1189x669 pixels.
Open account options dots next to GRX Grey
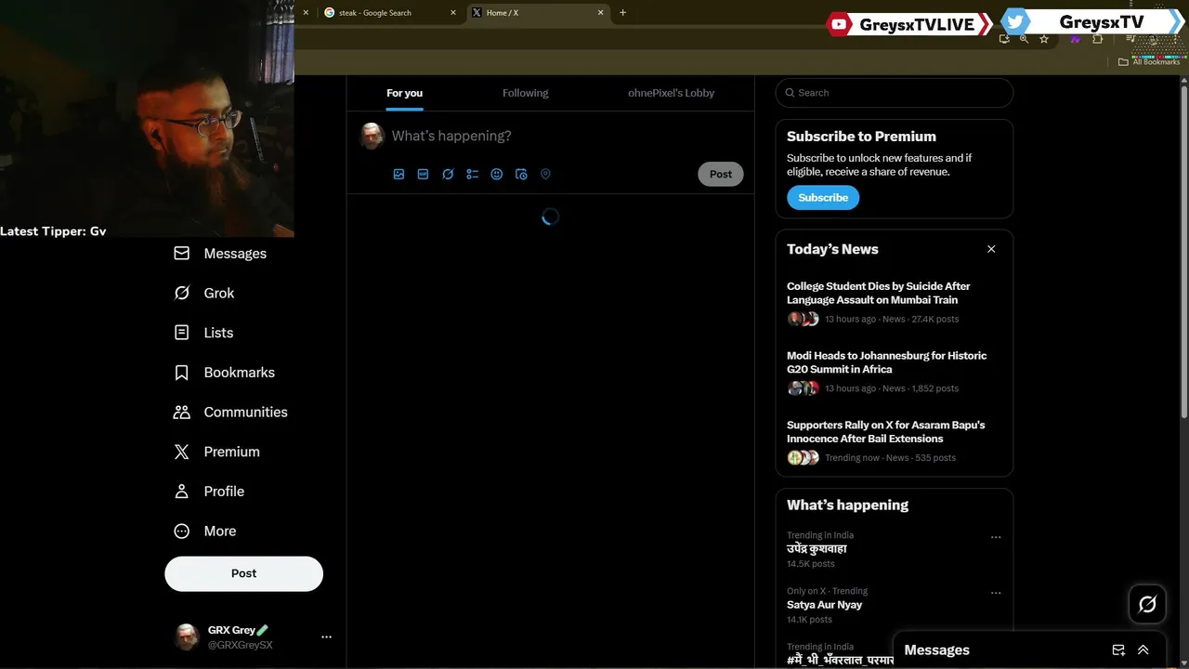326,637
